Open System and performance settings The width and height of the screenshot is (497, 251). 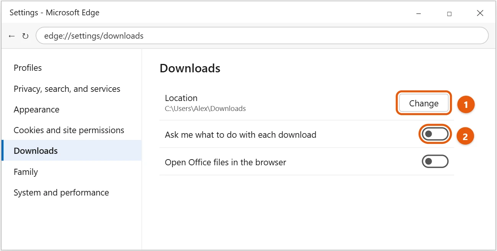(x=72, y=192)
